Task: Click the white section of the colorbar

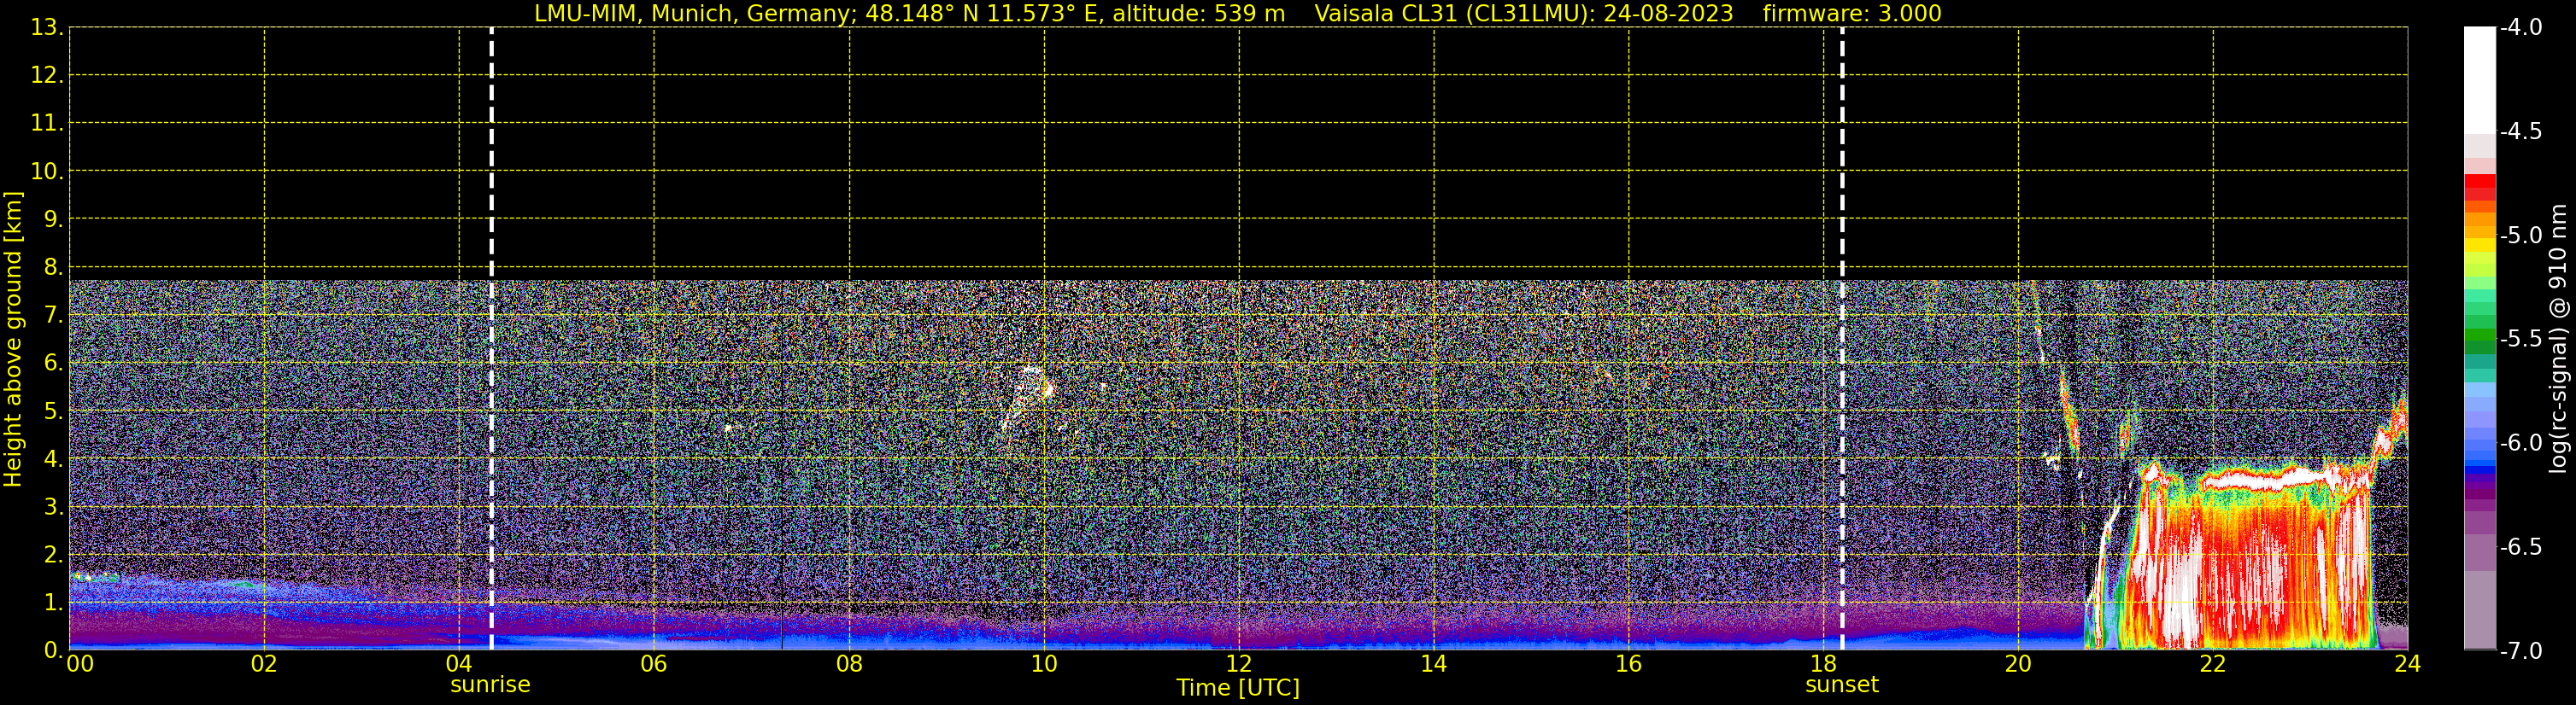Action: (2479, 80)
